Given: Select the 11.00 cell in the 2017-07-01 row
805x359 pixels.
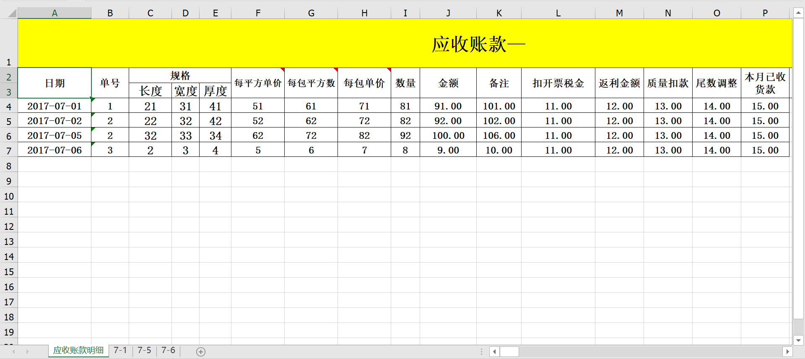Looking at the screenshot, I should click(558, 106).
